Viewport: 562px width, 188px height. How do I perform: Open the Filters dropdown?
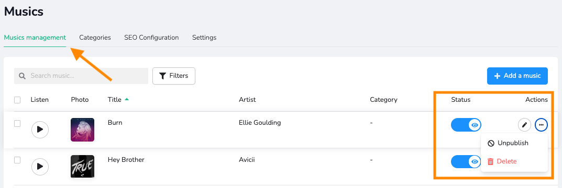click(x=174, y=76)
